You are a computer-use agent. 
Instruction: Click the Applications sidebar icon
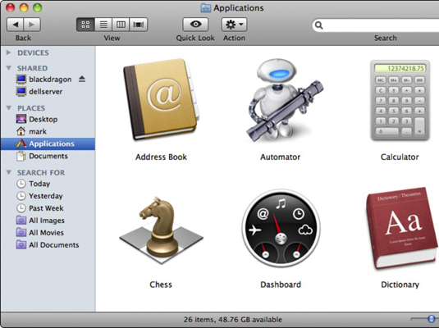click(x=21, y=143)
